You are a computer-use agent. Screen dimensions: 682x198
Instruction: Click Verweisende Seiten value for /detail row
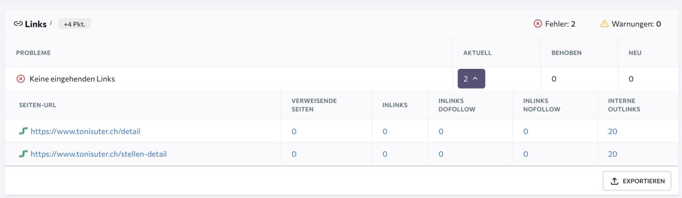click(294, 132)
